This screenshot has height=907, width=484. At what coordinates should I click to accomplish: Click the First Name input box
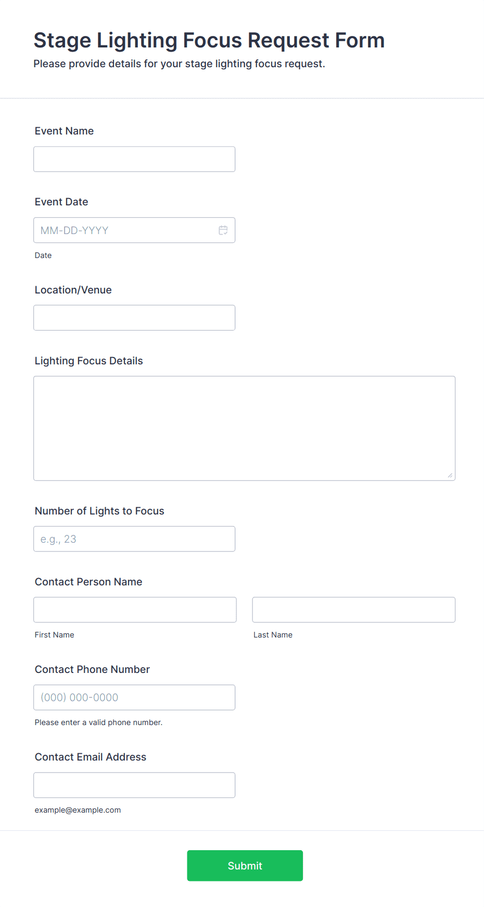[135, 610]
